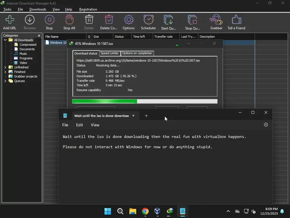
Task: Select the Music category
Action: click(23, 54)
